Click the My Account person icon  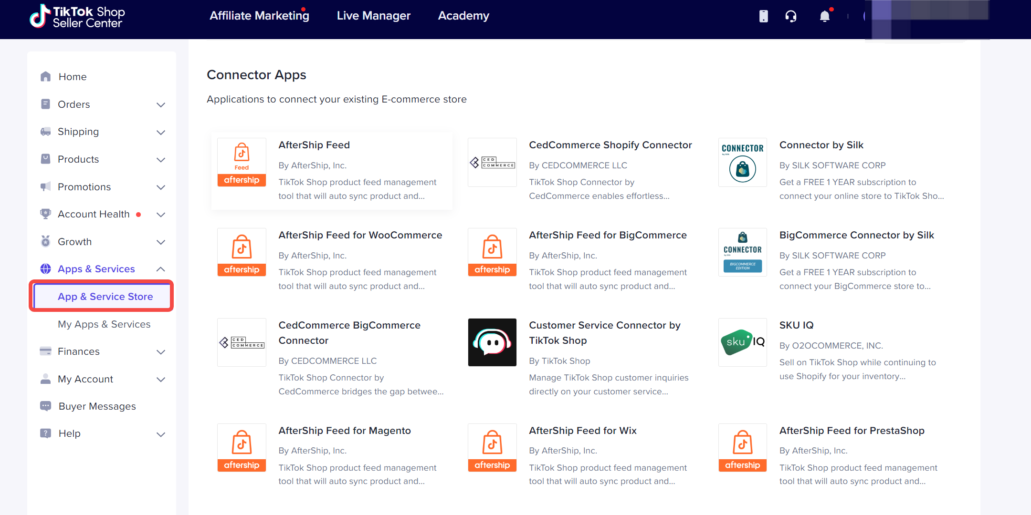pyautogui.click(x=45, y=379)
